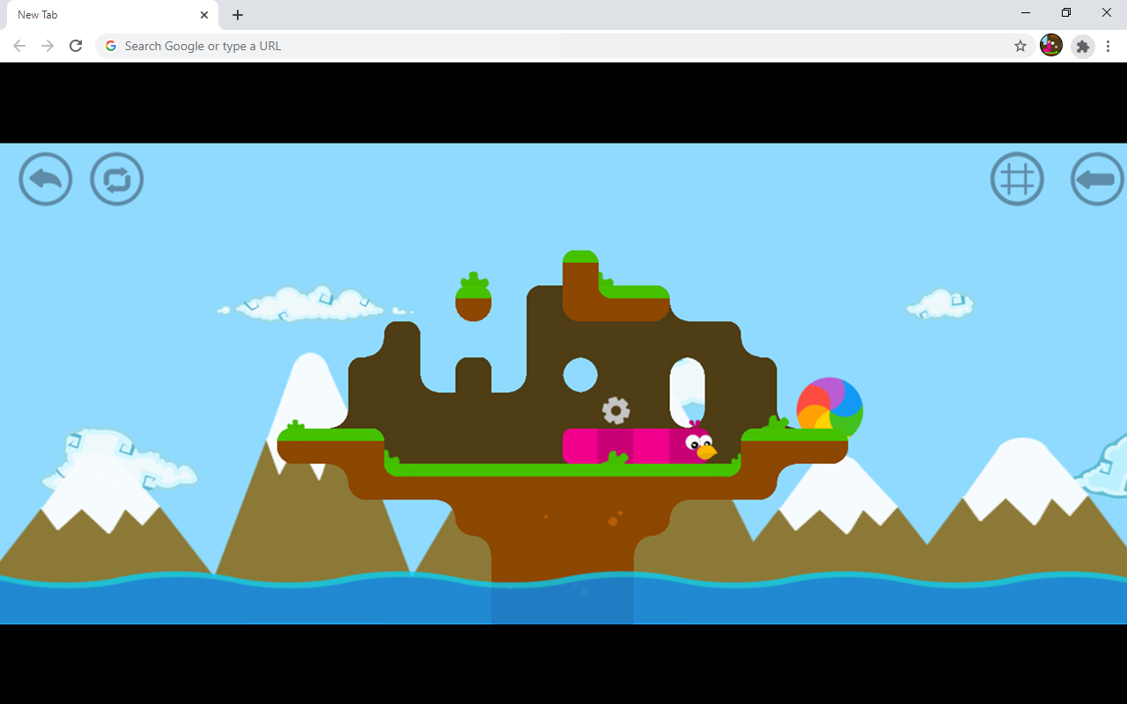Undo the last move
Image resolution: width=1127 pixels, height=704 pixels.
tap(45, 179)
